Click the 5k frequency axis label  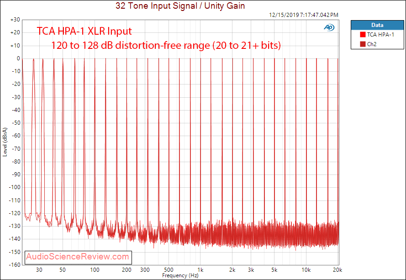tap(274, 270)
